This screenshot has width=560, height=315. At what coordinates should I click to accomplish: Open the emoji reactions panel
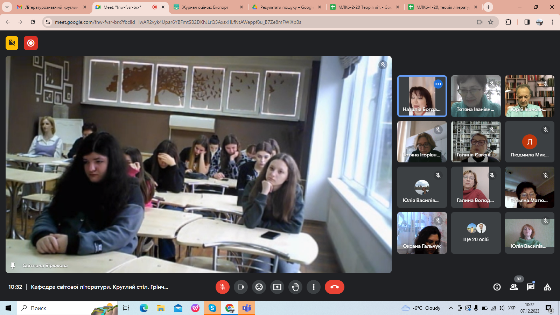tap(259, 287)
